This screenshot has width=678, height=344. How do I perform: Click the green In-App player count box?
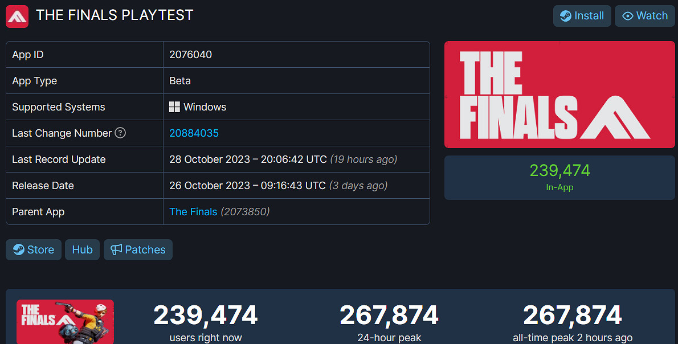(x=559, y=178)
